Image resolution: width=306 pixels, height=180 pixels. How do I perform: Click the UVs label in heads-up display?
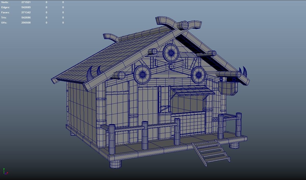4,22
